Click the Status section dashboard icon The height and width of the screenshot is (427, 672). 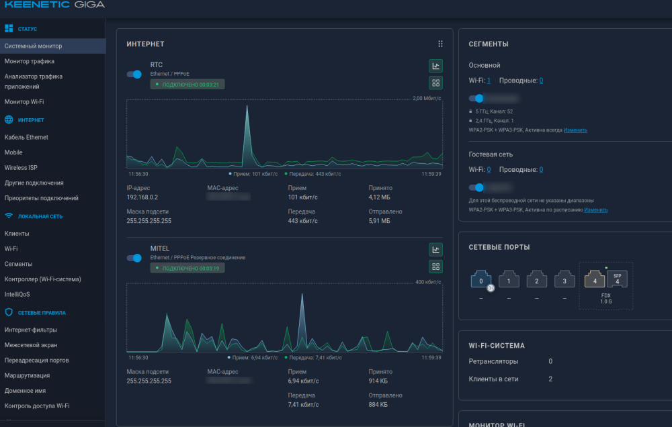point(9,29)
